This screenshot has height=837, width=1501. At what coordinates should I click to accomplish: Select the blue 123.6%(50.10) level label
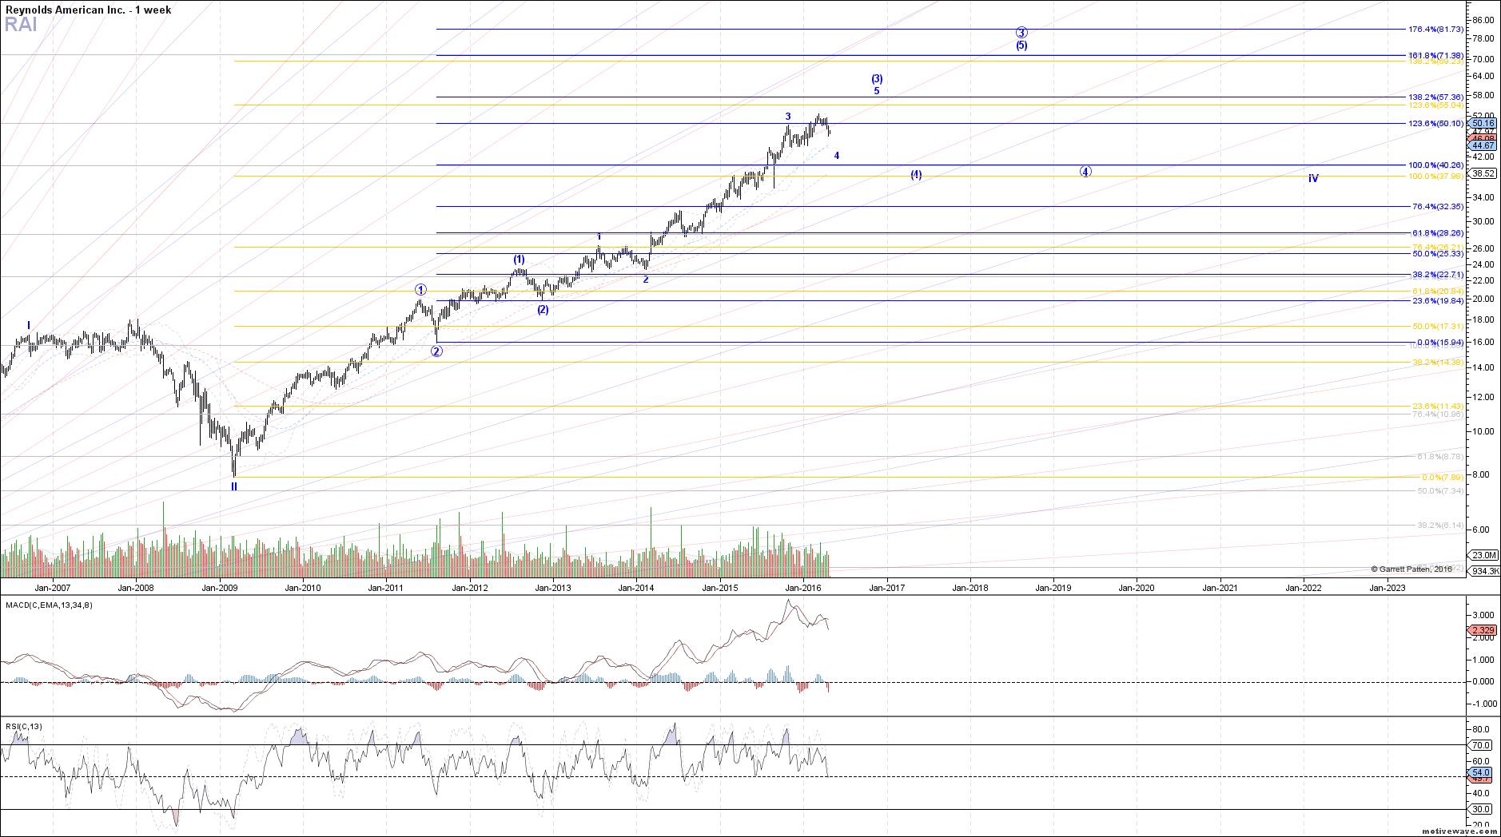(1436, 123)
